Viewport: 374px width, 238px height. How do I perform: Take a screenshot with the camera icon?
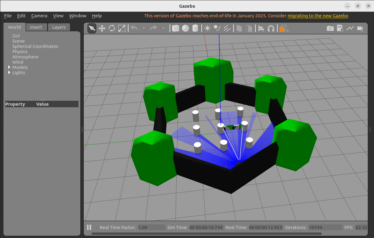(x=330, y=28)
